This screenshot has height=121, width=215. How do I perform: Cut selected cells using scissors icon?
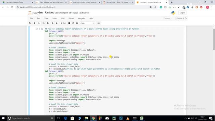pyautogui.click(x=39, y=23)
